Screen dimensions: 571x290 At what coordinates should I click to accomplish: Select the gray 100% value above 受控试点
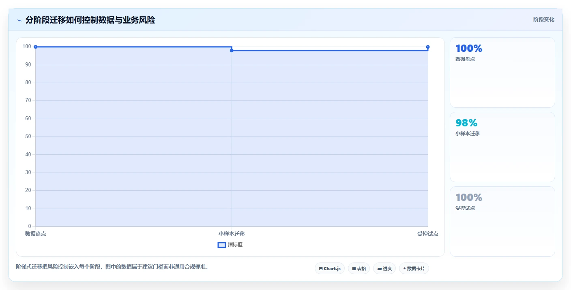[x=469, y=198]
